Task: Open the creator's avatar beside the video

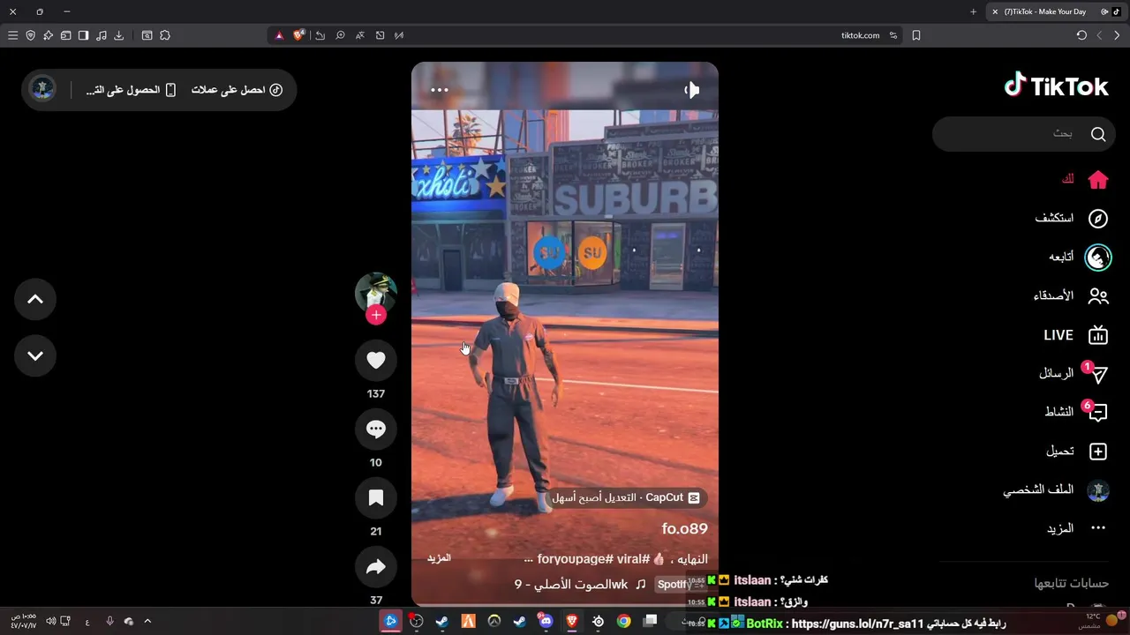Action: [376, 293]
